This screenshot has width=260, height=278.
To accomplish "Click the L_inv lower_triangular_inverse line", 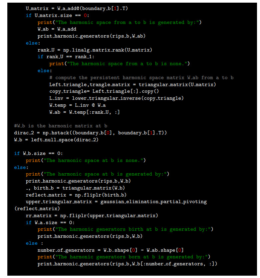I will [x=116, y=98].
